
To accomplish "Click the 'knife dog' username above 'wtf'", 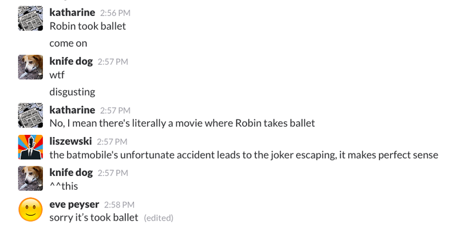I will (71, 62).
